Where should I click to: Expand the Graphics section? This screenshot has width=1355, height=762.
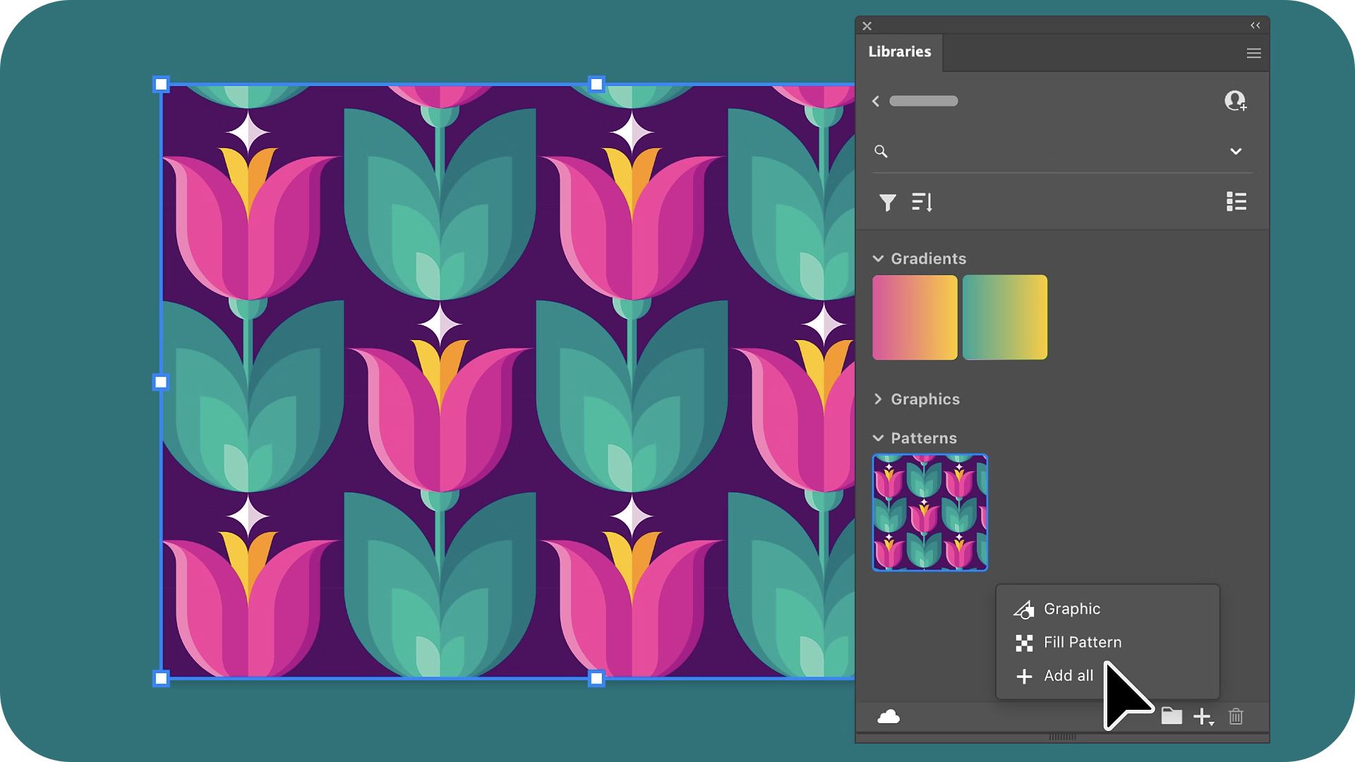pos(878,399)
